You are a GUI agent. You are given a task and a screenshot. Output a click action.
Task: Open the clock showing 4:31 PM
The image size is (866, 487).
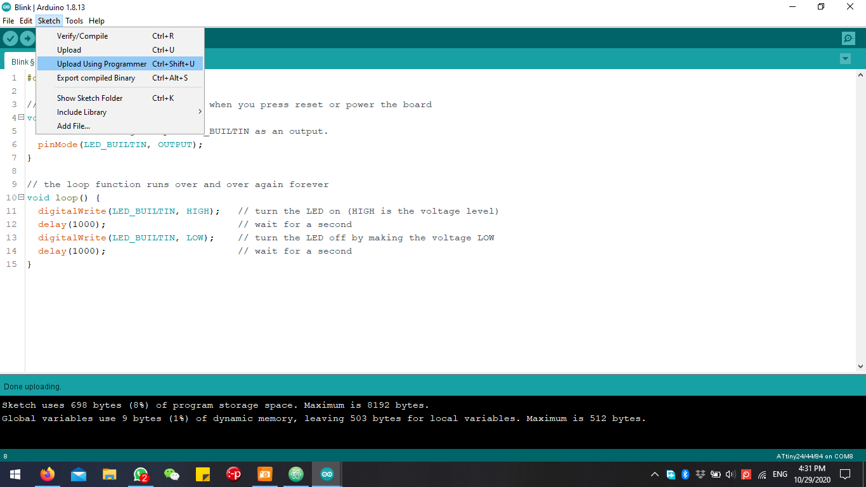coord(811,474)
